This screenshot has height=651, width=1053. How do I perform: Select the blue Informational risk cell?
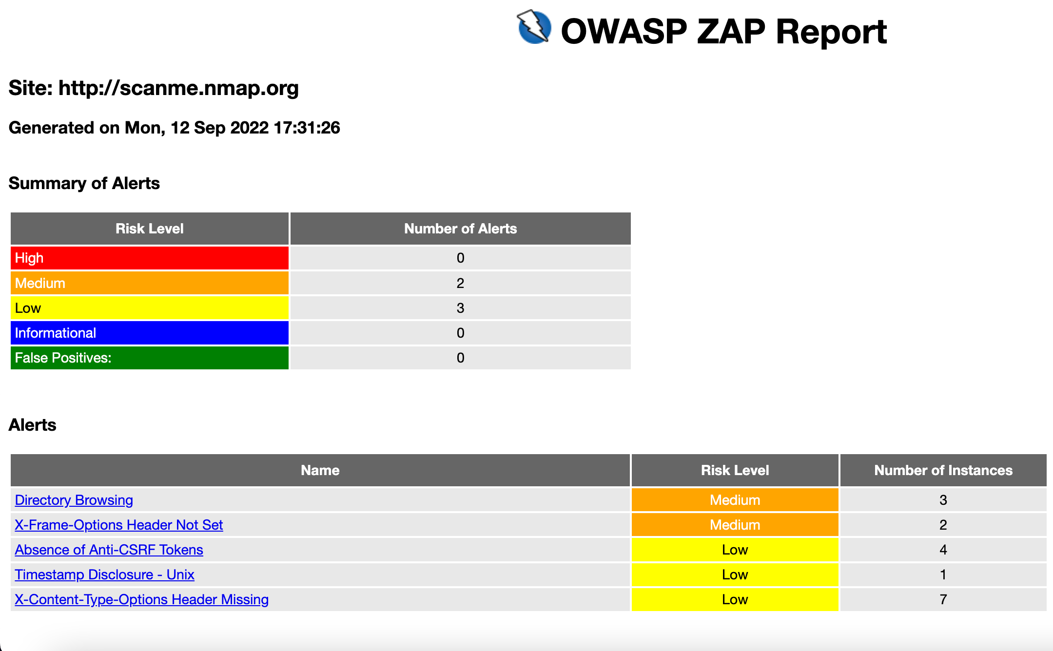point(150,333)
